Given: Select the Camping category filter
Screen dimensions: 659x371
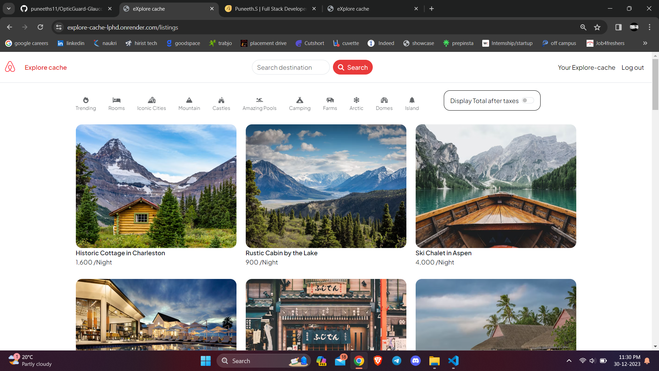Looking at the screenshot, I should 300,104.
